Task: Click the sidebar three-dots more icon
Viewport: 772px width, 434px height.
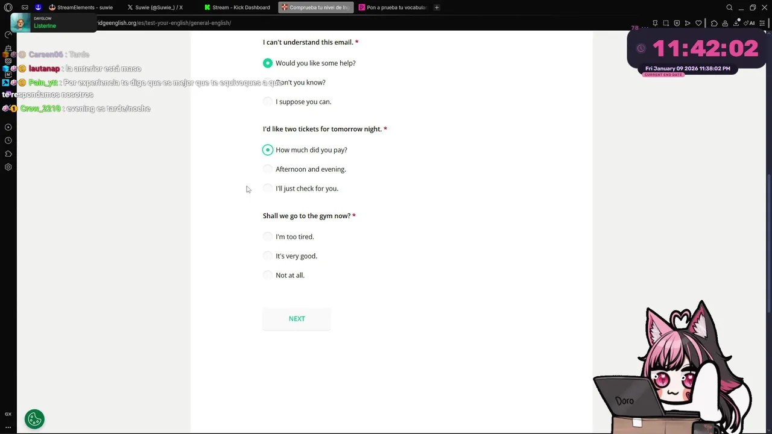Action: point(8,427)
